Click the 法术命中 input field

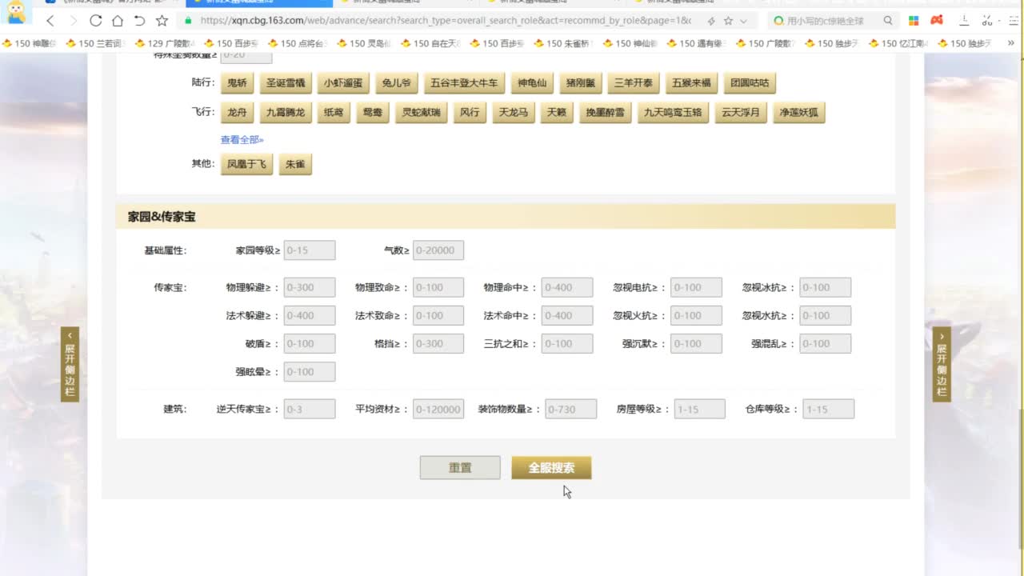[x=567, y=315]
